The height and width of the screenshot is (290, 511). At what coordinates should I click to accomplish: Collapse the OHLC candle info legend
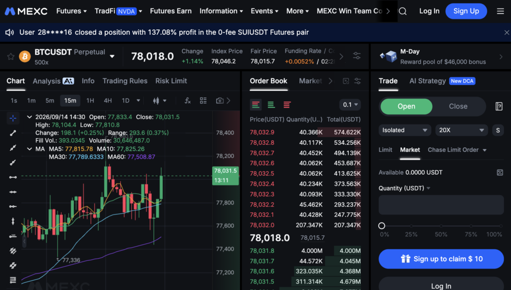[x=29, y=117]
